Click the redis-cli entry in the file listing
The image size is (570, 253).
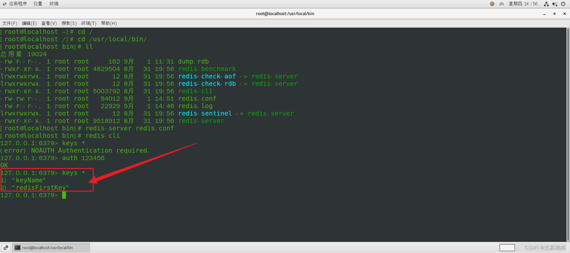[x=196, y=91]
